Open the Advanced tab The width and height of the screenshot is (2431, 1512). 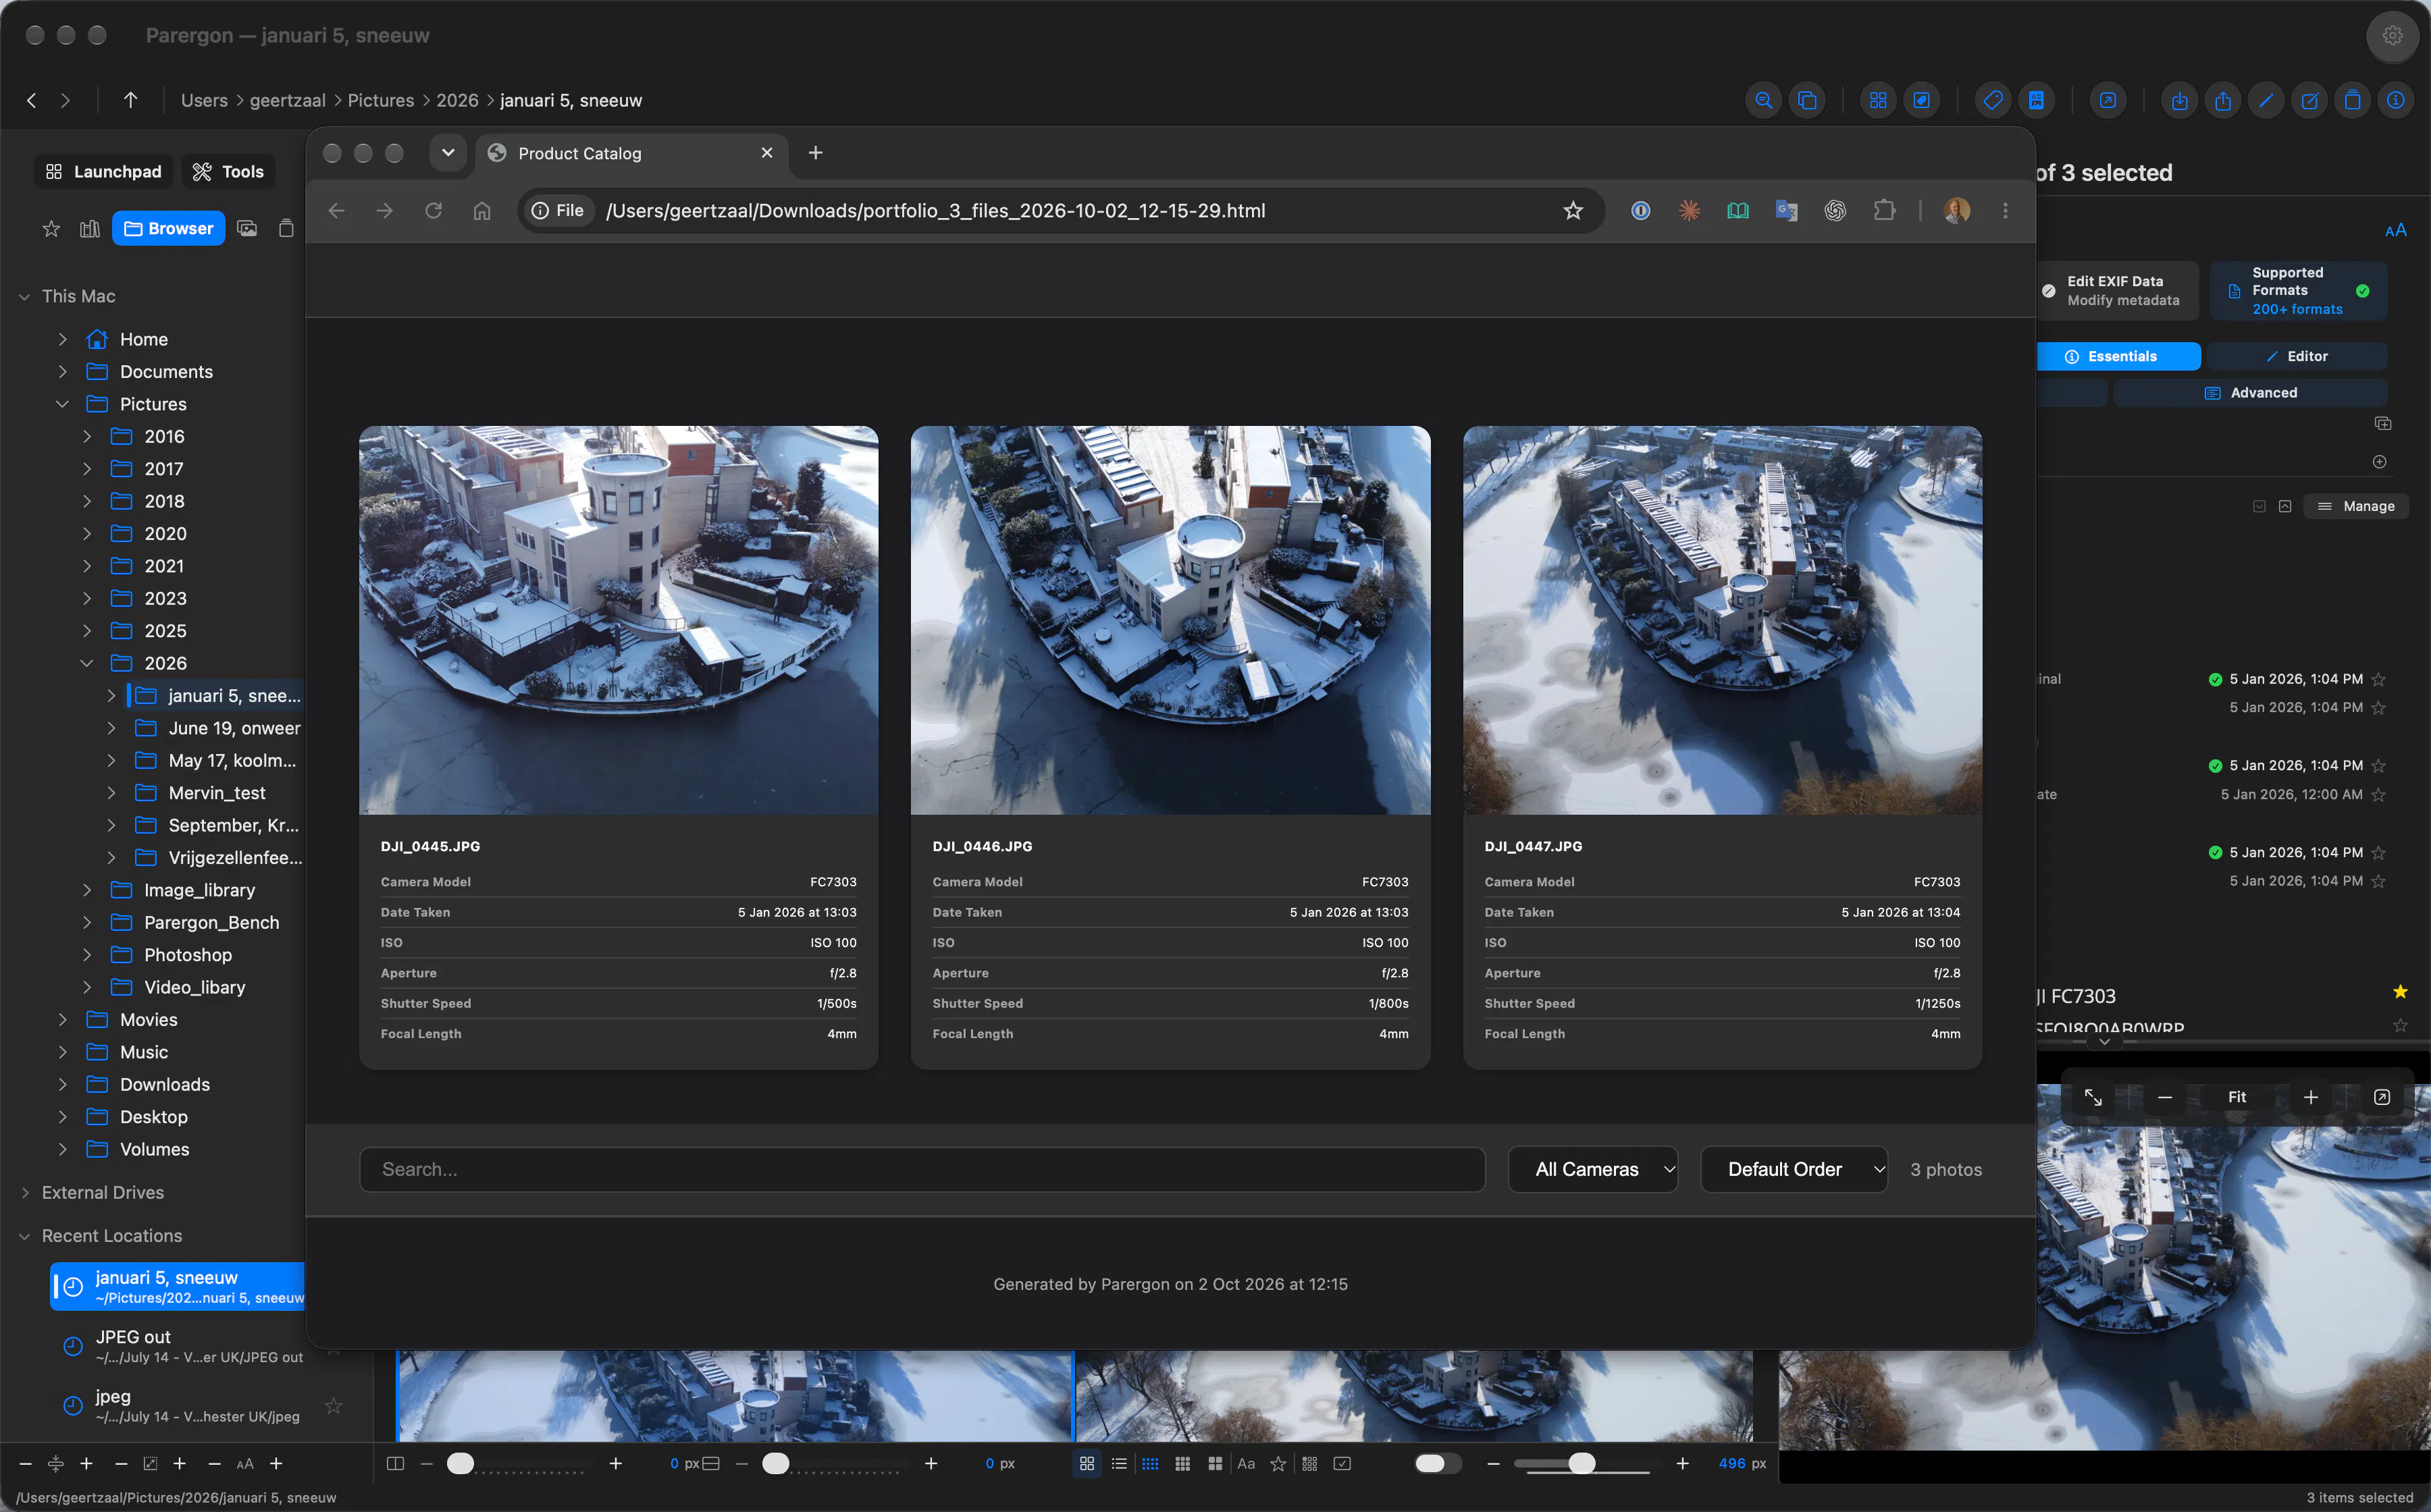(2250, 393)
